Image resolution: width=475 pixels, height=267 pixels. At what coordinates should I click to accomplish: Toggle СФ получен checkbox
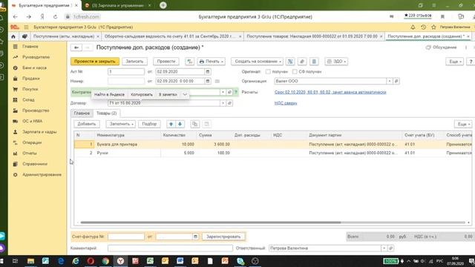[295, 72]
